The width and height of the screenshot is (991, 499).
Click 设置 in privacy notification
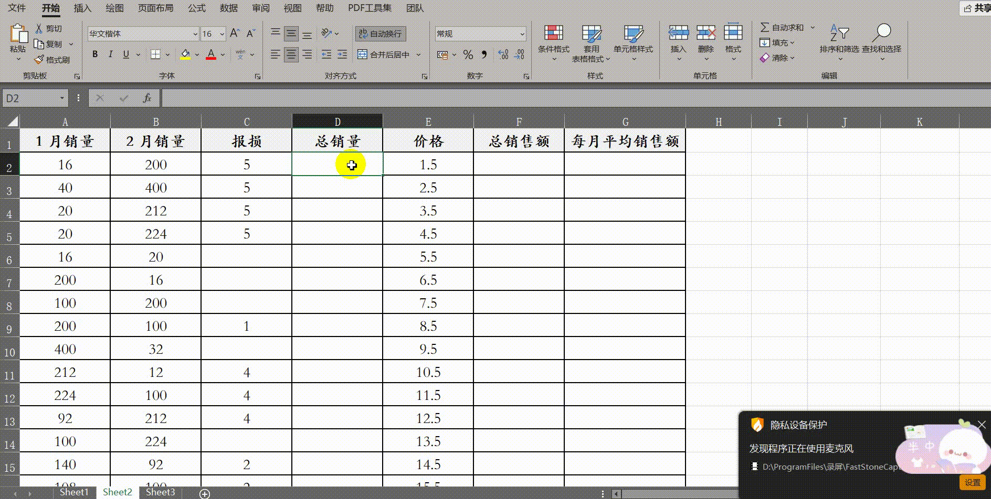click(x=973, y=482)
